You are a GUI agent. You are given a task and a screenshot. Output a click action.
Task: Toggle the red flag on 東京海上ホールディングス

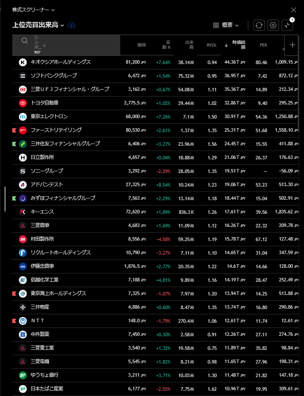pyautogui.click(x=14, y=294)
